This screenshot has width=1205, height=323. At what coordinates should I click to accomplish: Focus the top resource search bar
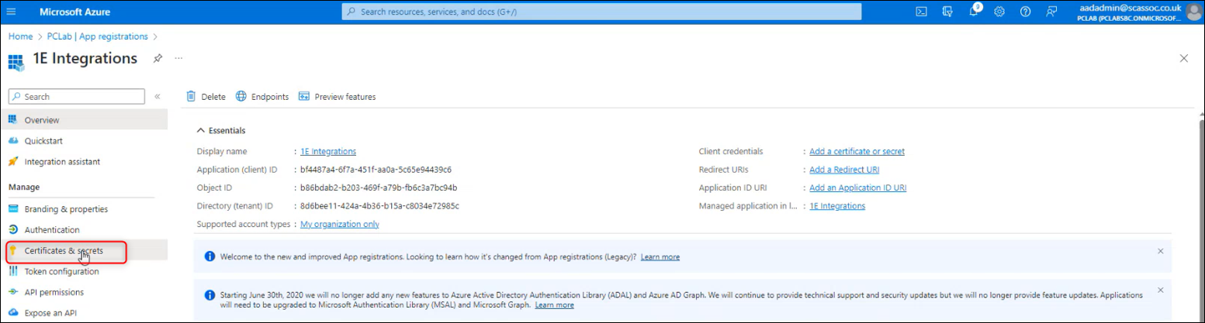click(x=601, y=12)
